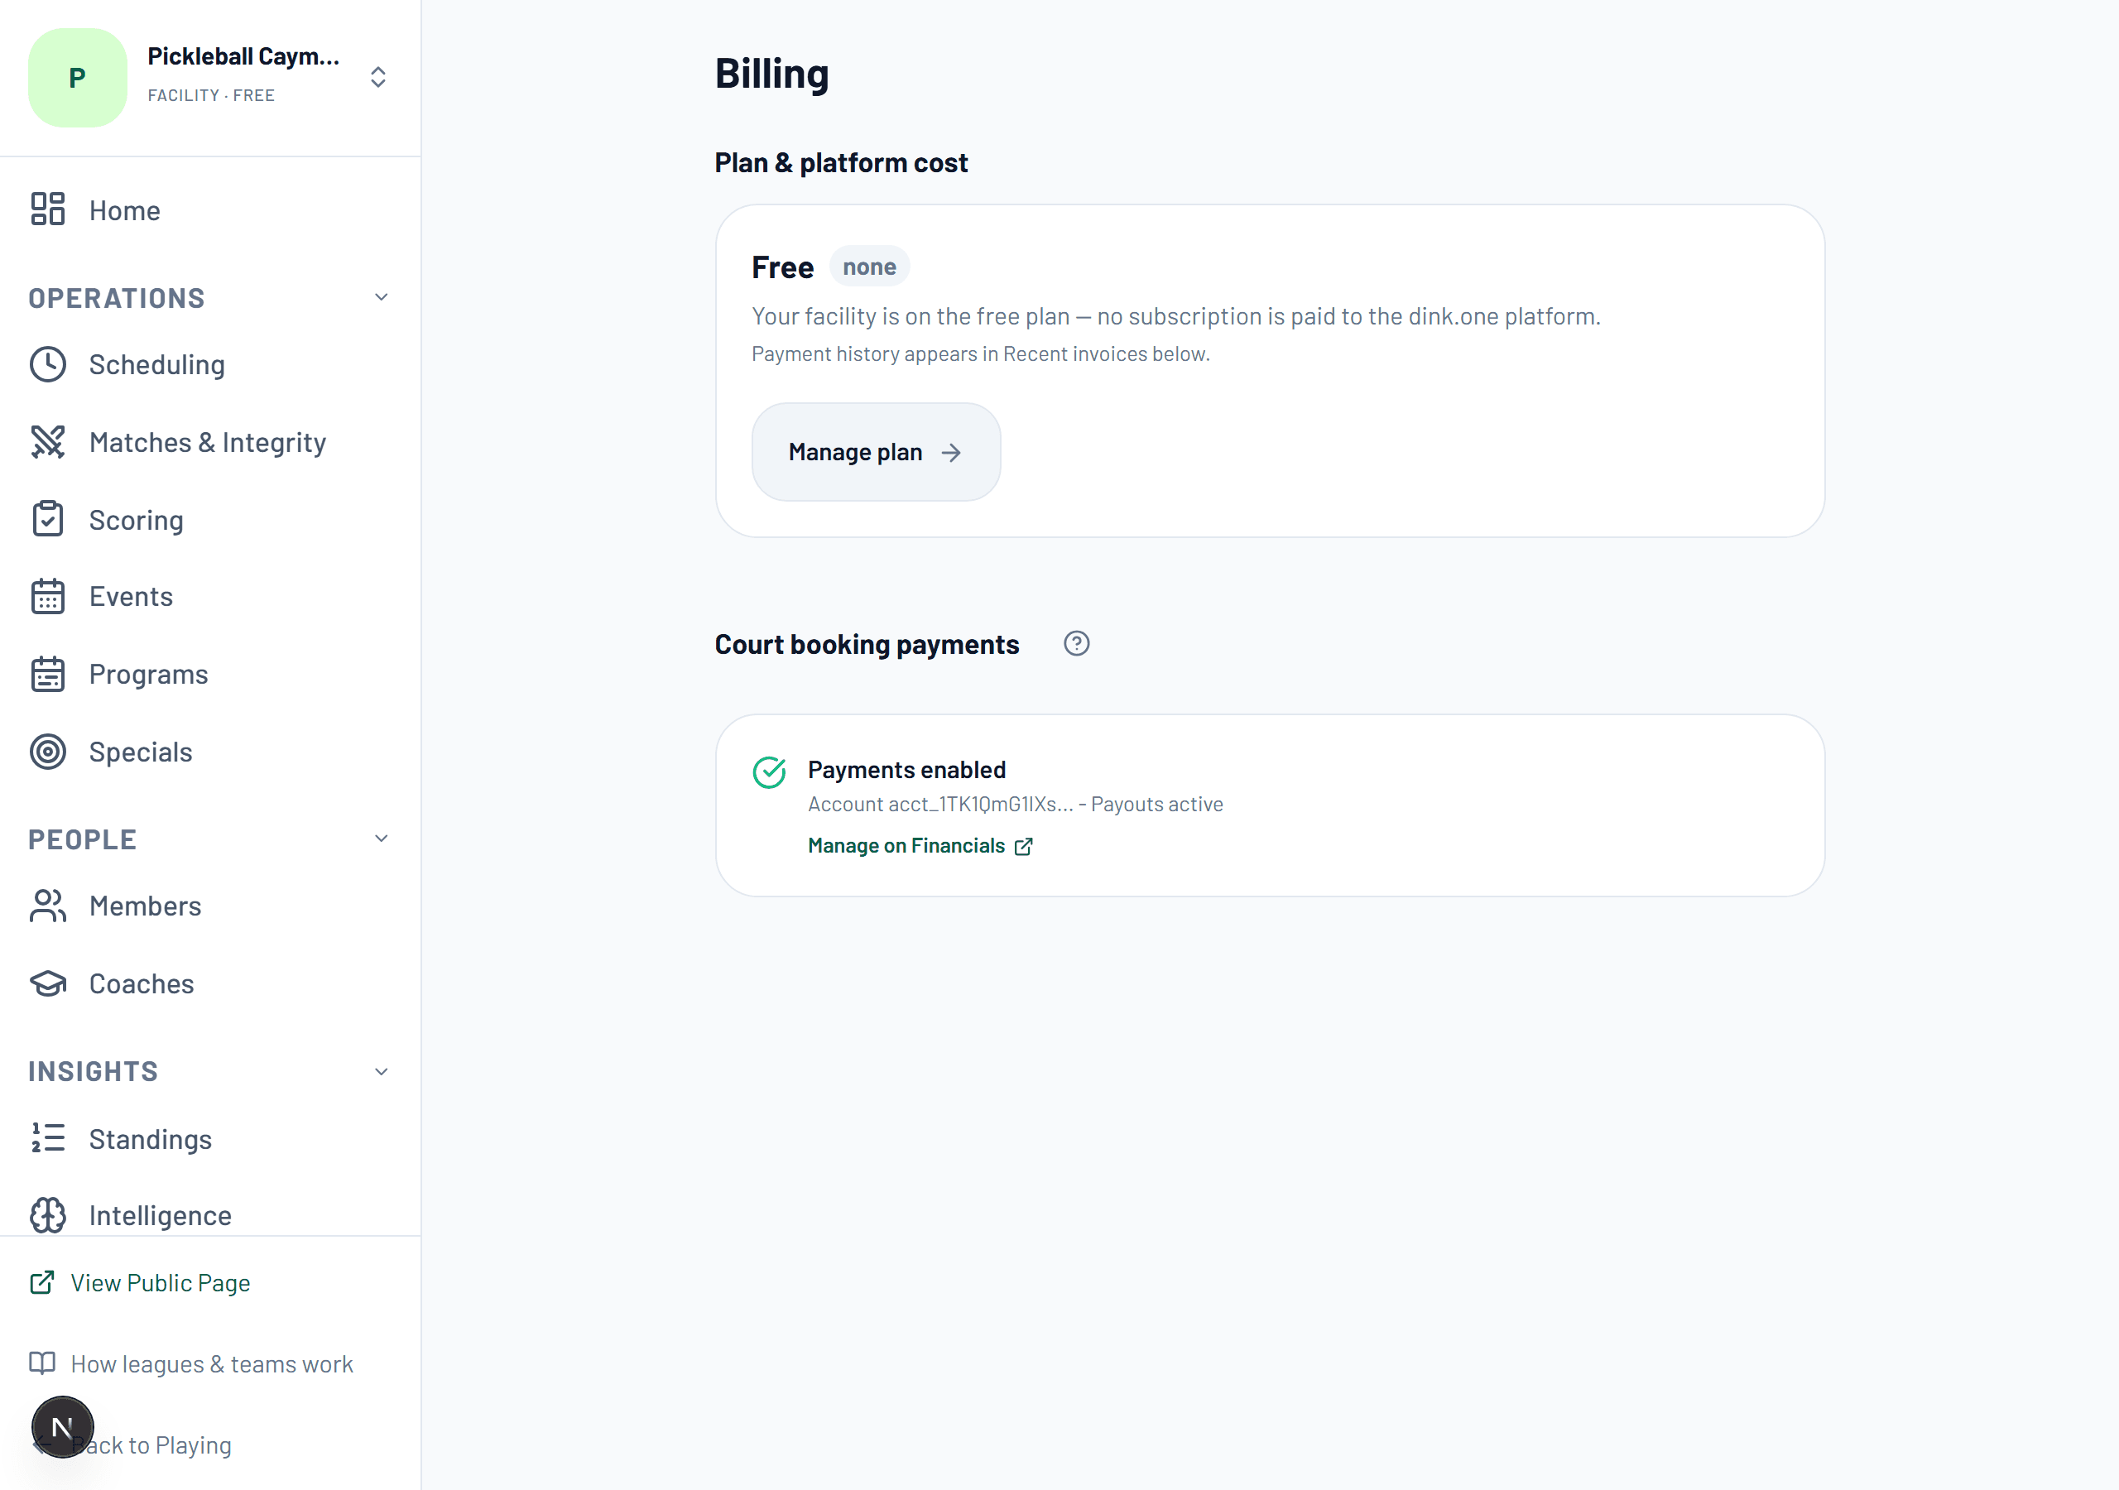Click the Standings numbered list icon

(x=47, y=1138)
